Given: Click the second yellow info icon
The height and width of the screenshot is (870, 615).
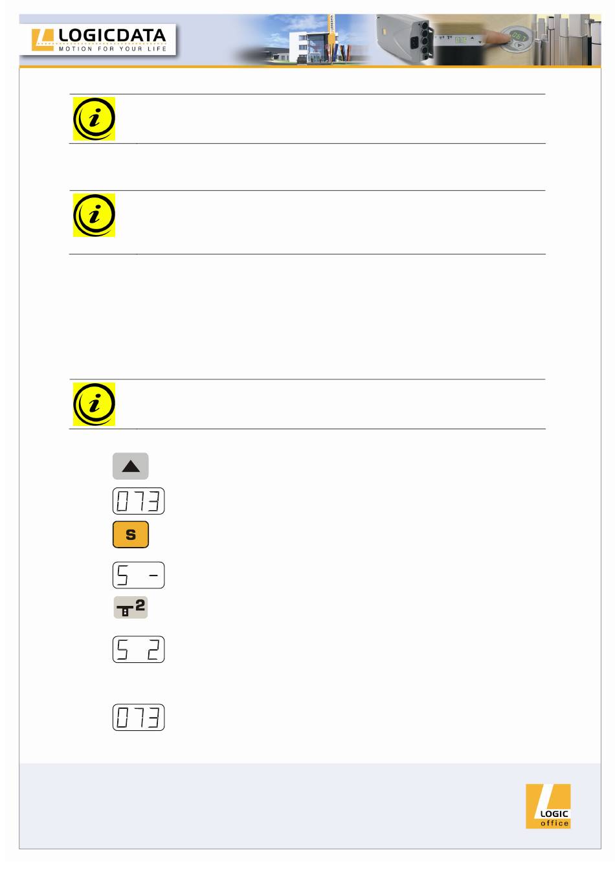Looking at the screenshot, I should [94, 215].
